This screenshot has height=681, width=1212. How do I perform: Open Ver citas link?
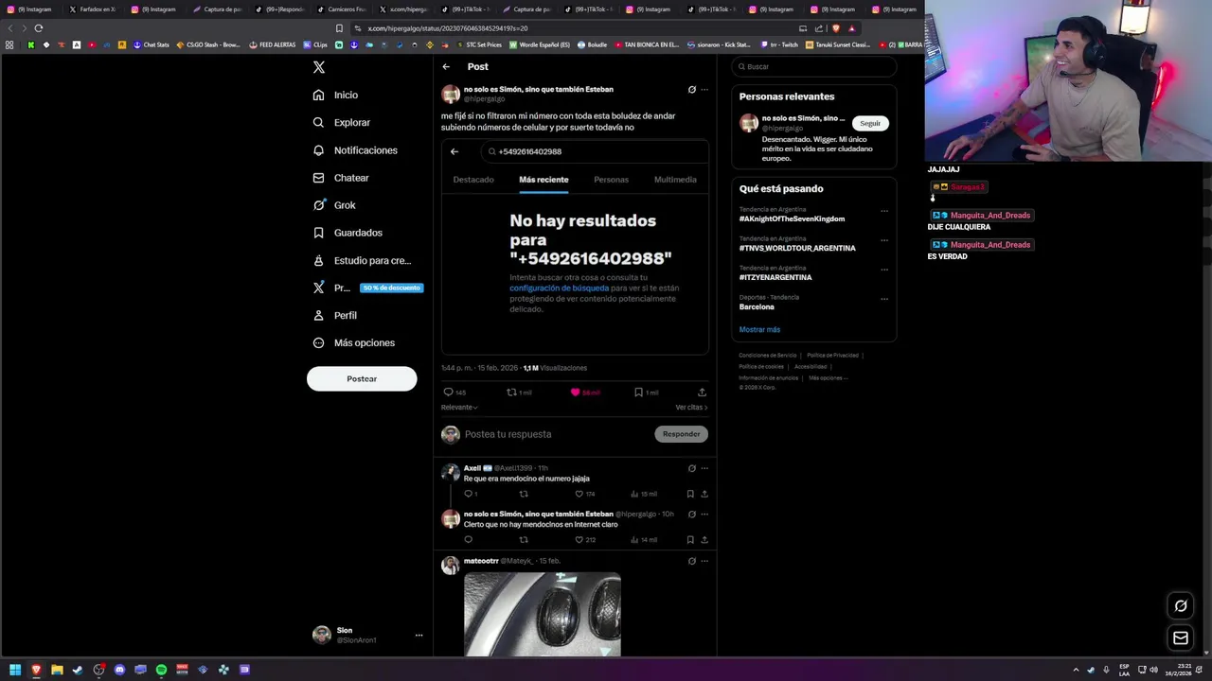point(691,408)
